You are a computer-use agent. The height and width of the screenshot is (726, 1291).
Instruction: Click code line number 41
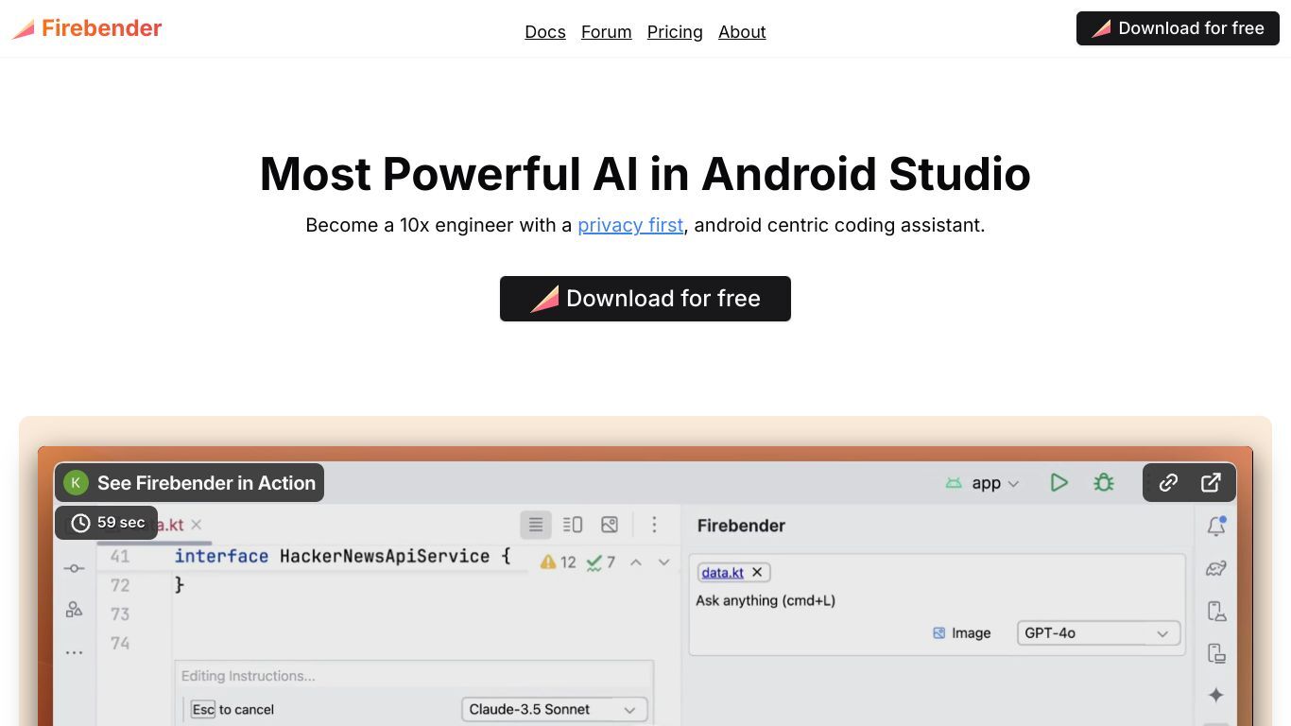[x=120, y=557]
